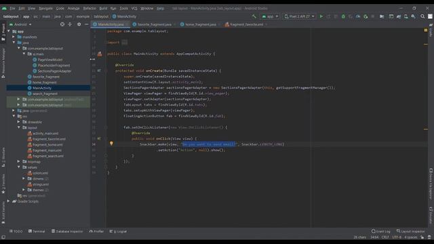
Task: Click the 'tablayout' breadcrumb at far left
Action: pyautogui.click(x=11, y=16)
